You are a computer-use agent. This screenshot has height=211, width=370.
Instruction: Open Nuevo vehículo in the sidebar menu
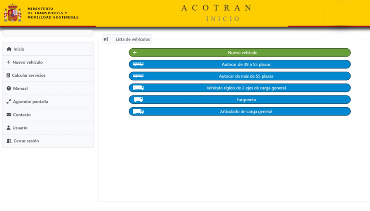27,62
